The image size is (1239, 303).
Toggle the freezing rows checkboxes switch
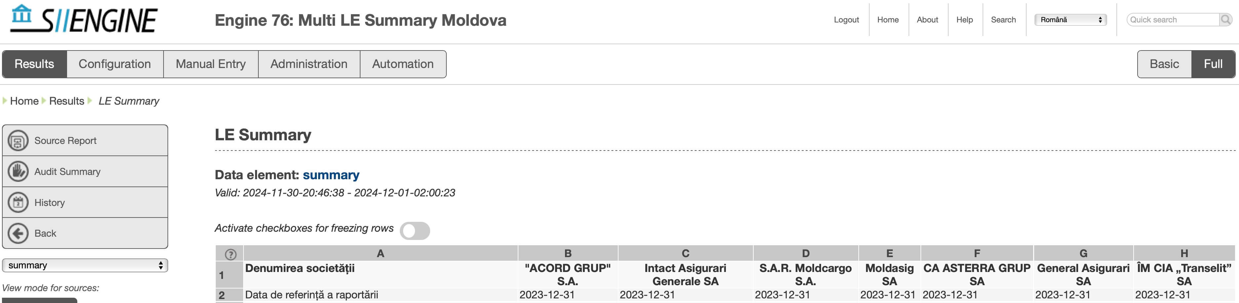pos(415,230)
